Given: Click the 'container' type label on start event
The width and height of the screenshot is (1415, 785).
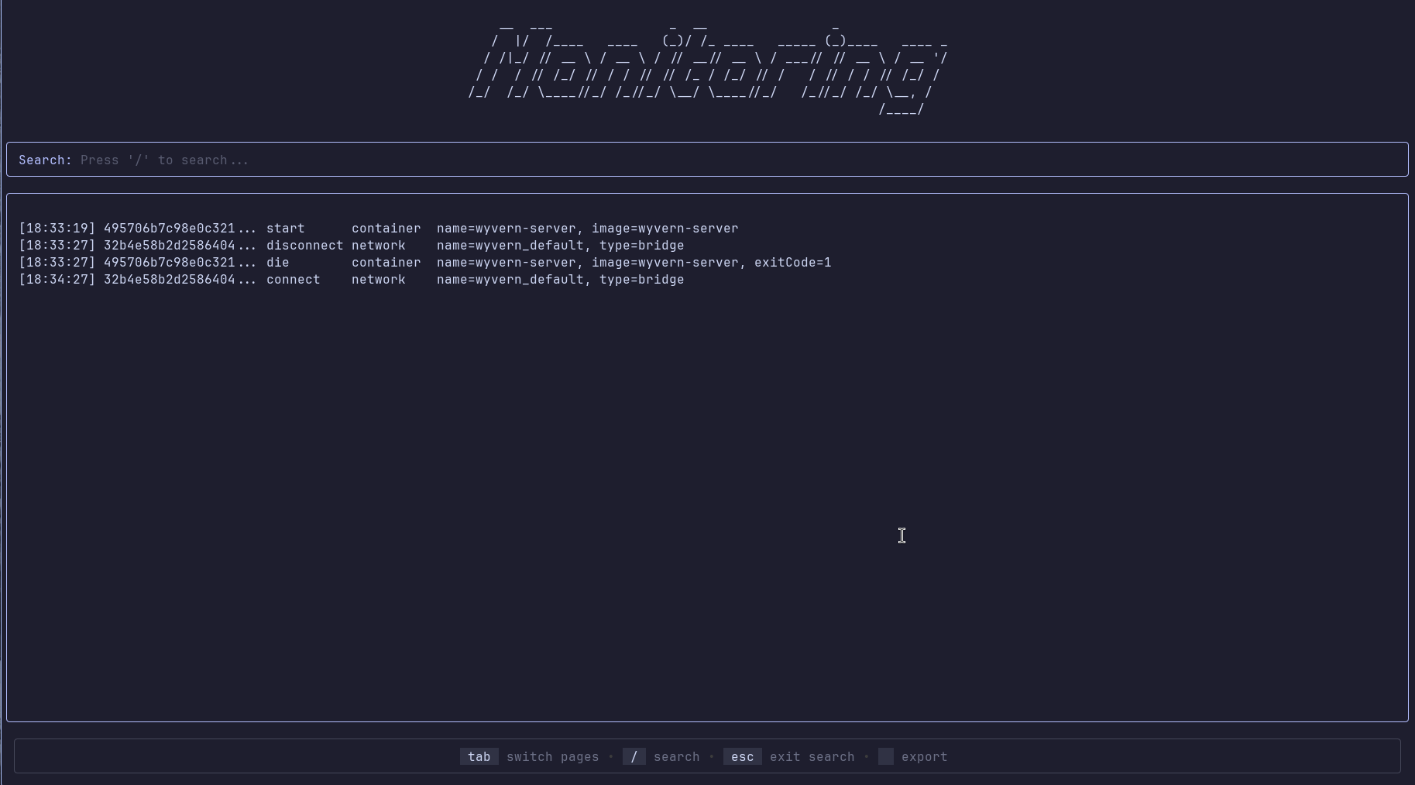Looking at the screenshot, I should 386,228.
